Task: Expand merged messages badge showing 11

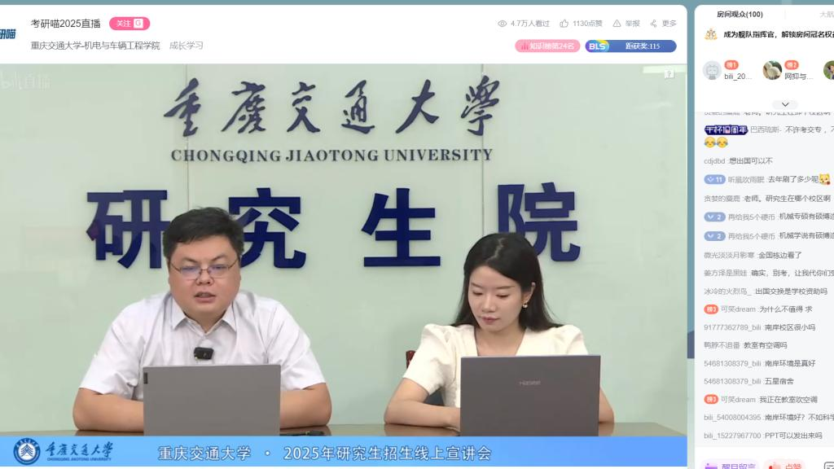Action: click(714, 179)
